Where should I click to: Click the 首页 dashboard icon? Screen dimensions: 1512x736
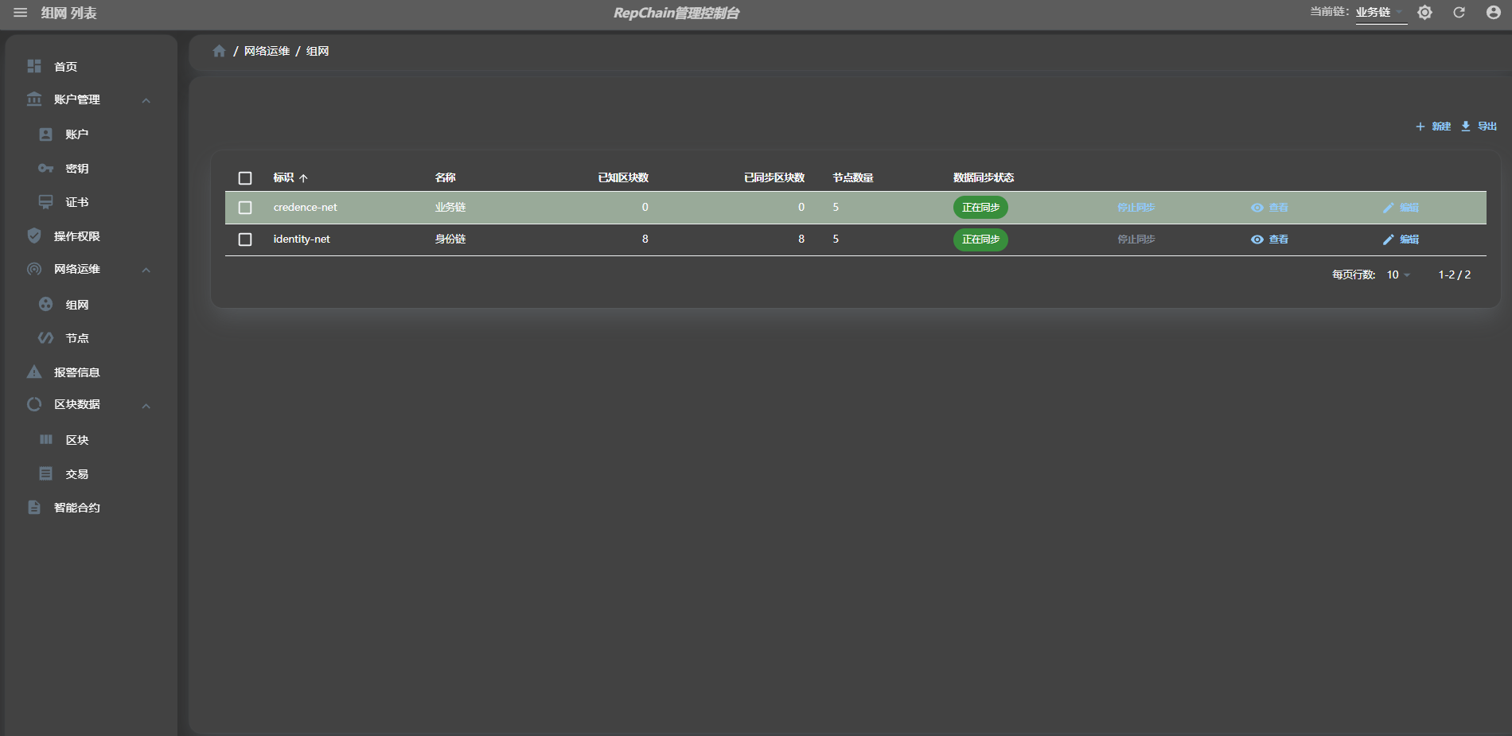click(34, 66)
